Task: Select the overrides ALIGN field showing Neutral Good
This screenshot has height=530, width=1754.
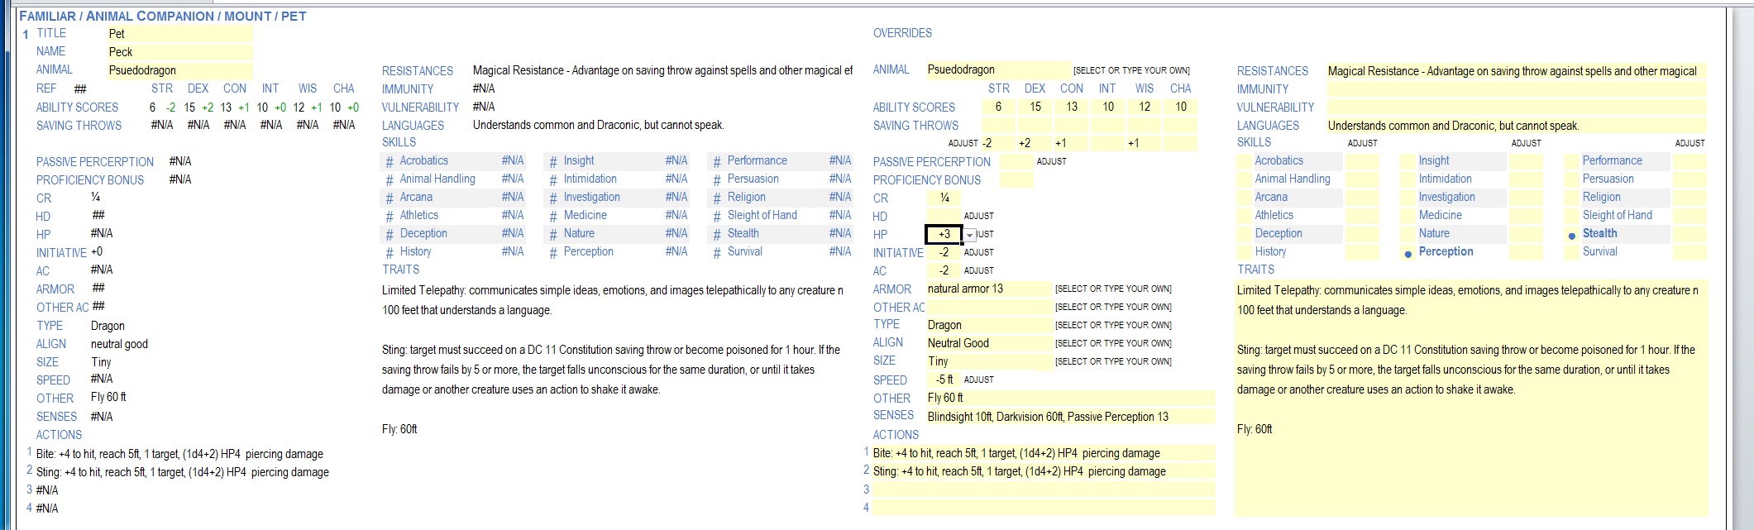Action: [987, 343]
